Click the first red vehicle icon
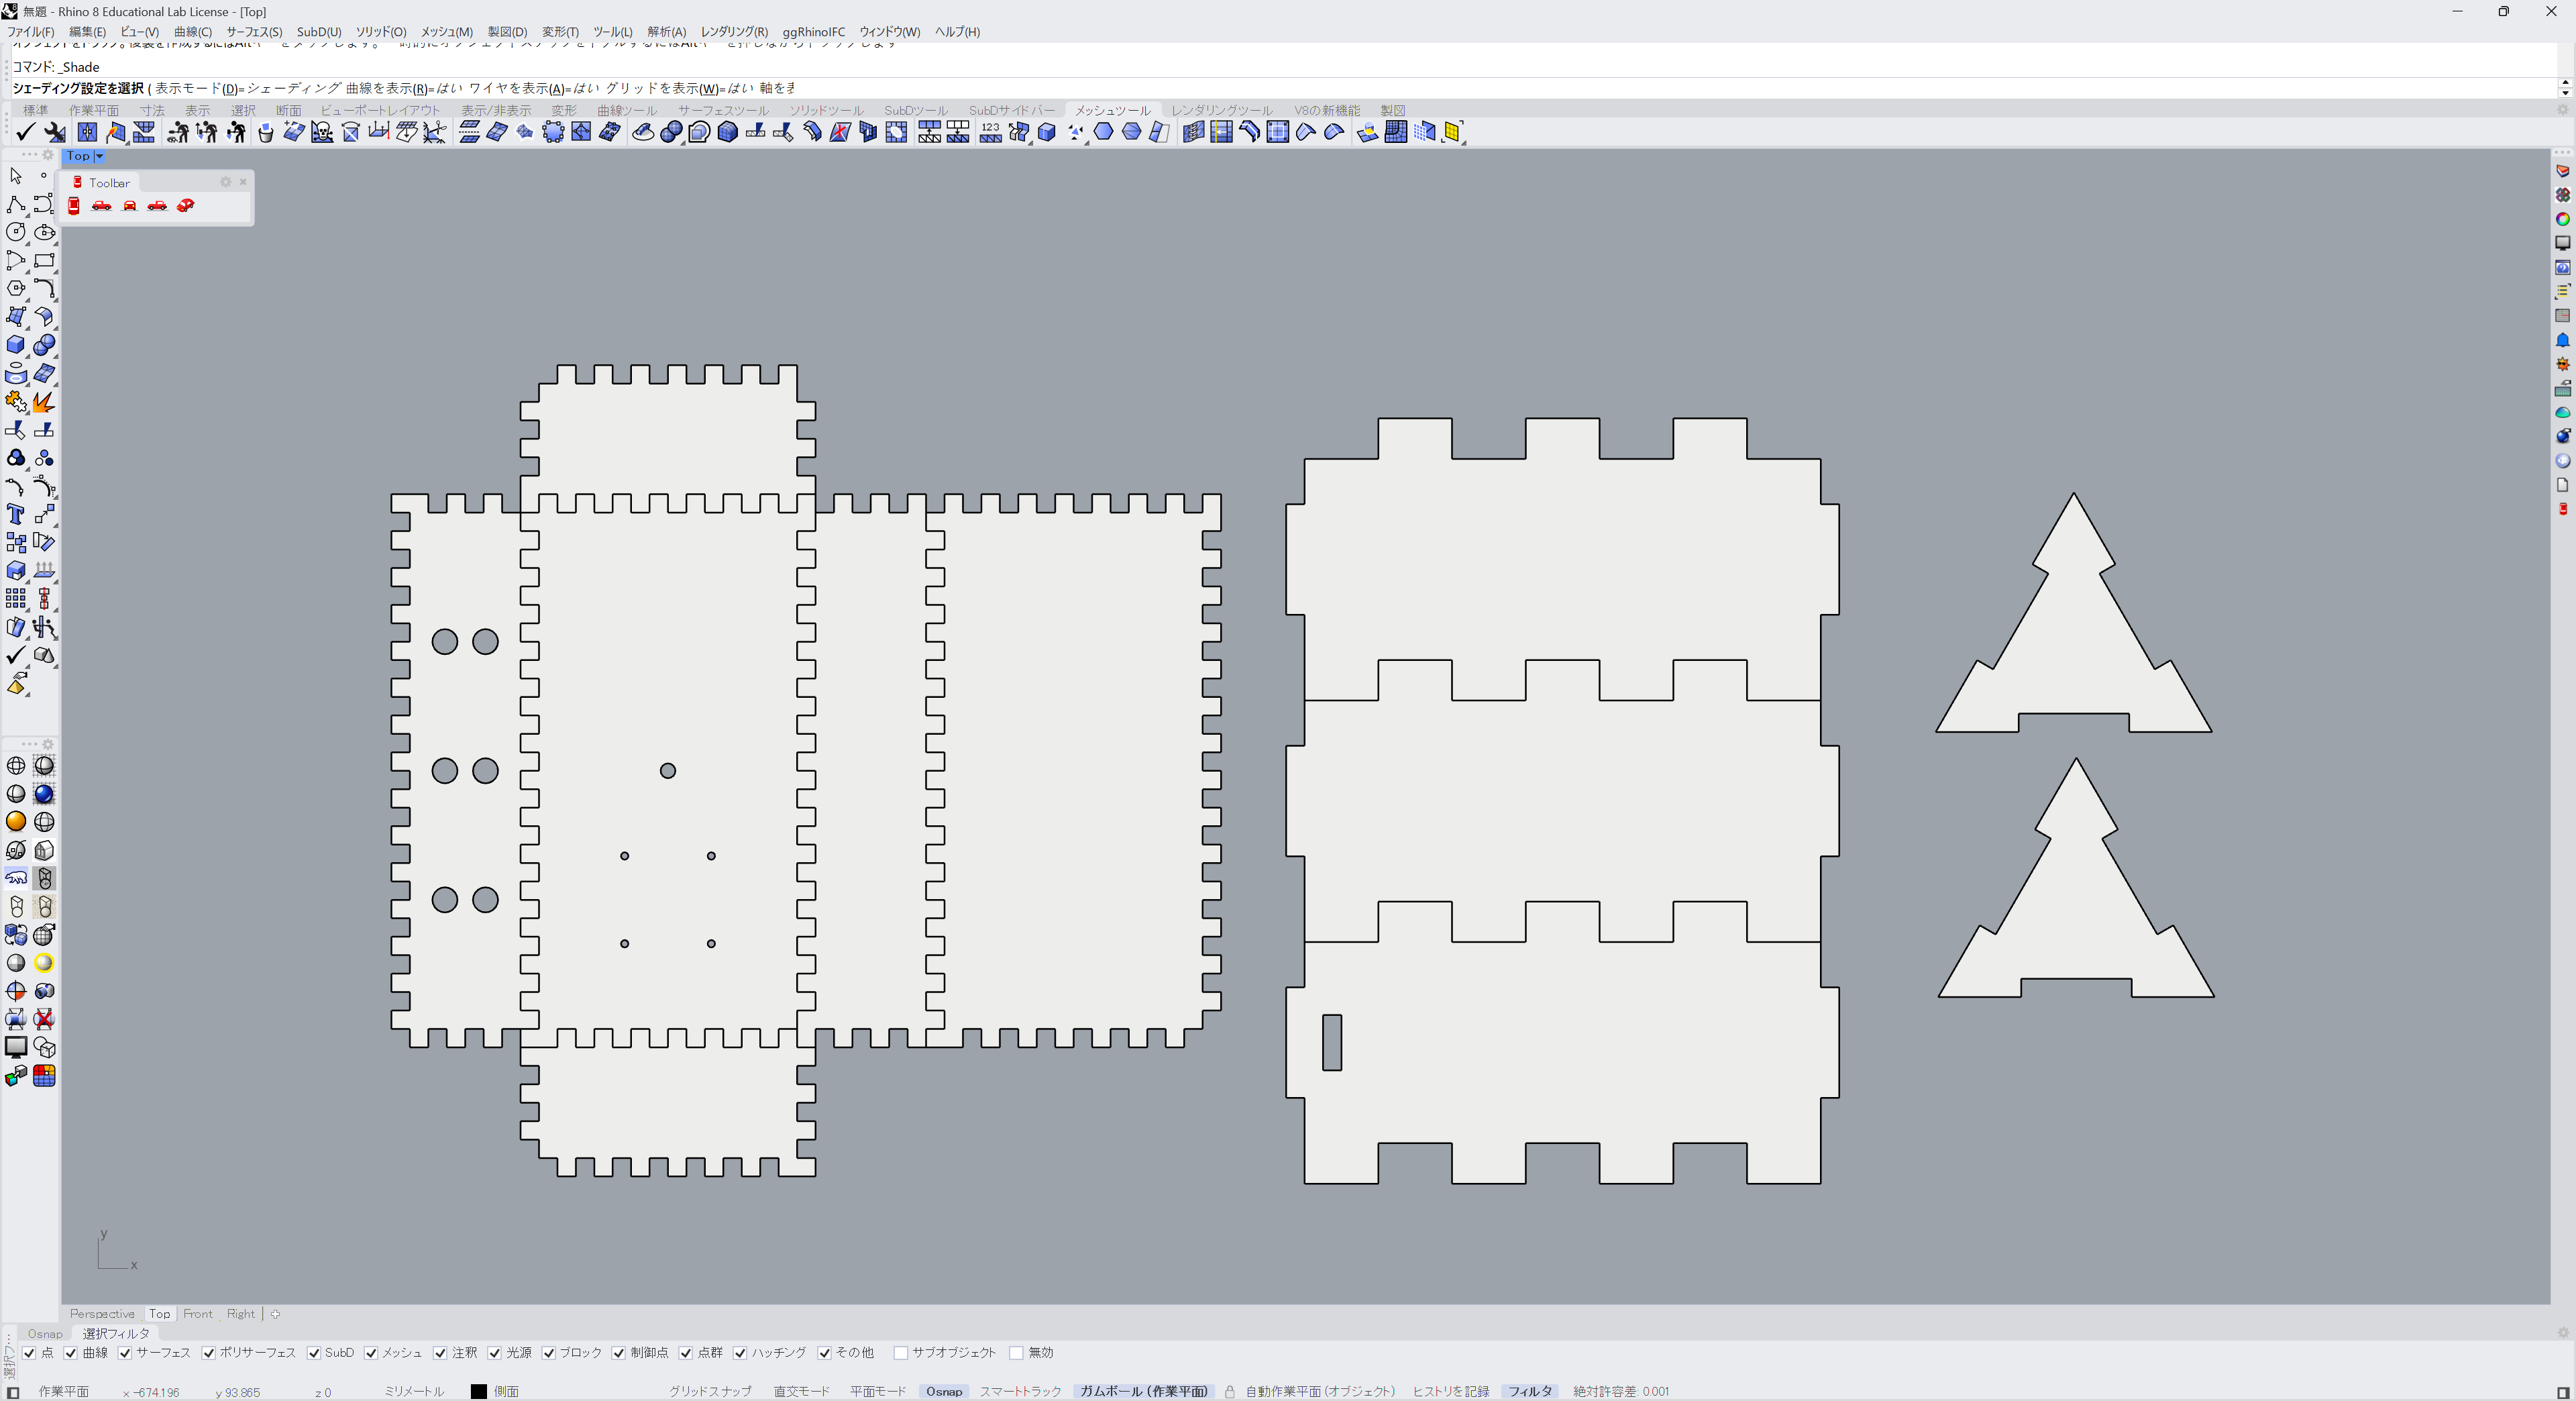 [x=74, y=206]
